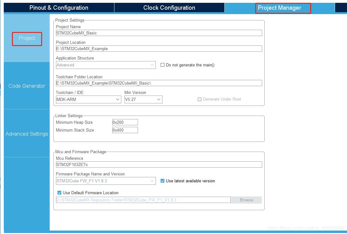Click the Linker Settings group title
Viewport: 347px width, 234px height.
[69, 116]
